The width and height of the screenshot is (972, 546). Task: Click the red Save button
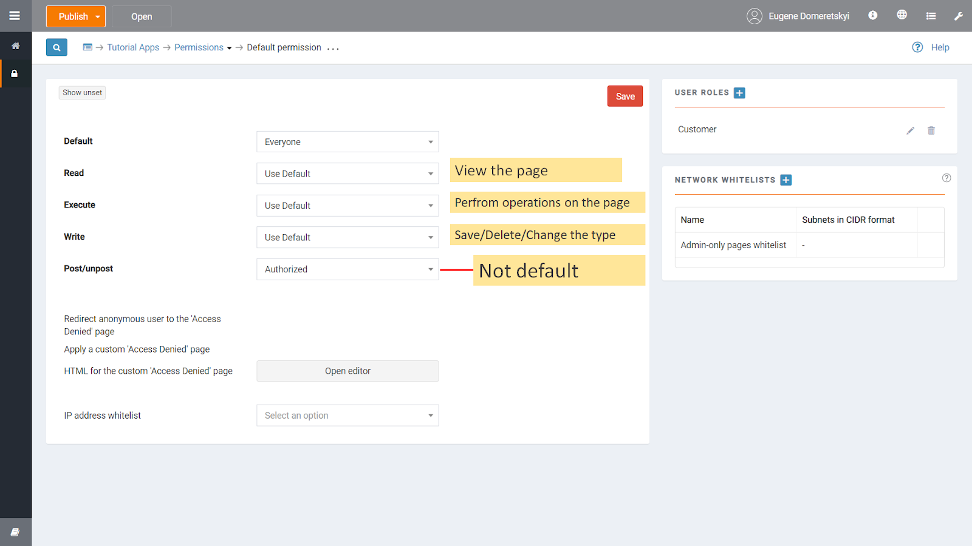(625, 96)
